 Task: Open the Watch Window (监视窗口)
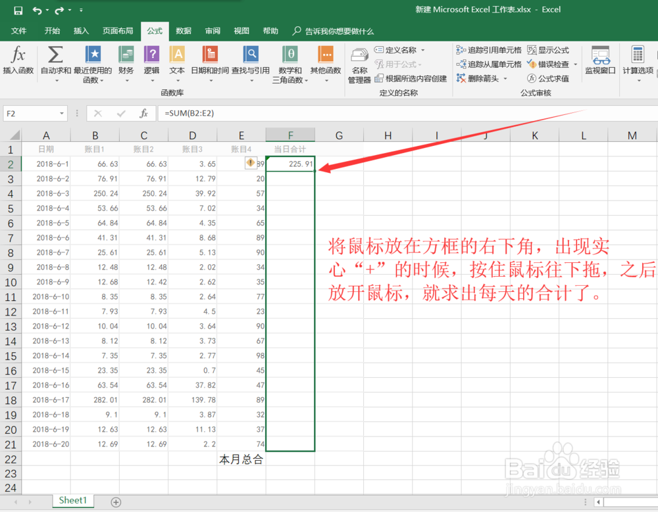pos(600,60)
